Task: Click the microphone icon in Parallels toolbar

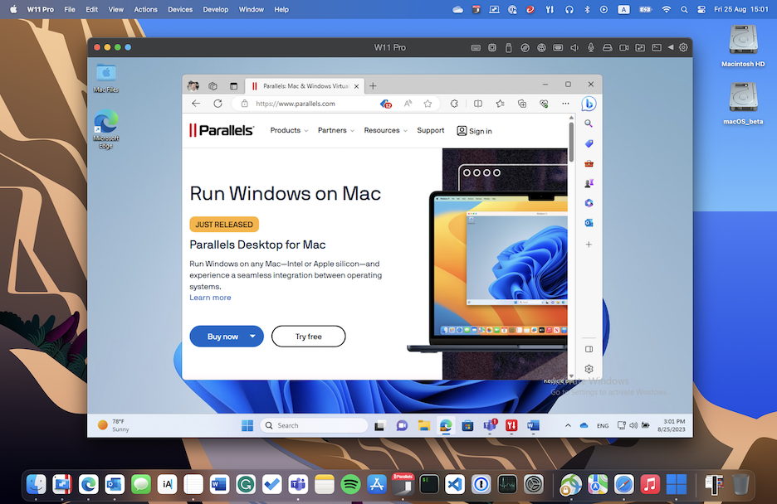Action: (590, 47)
